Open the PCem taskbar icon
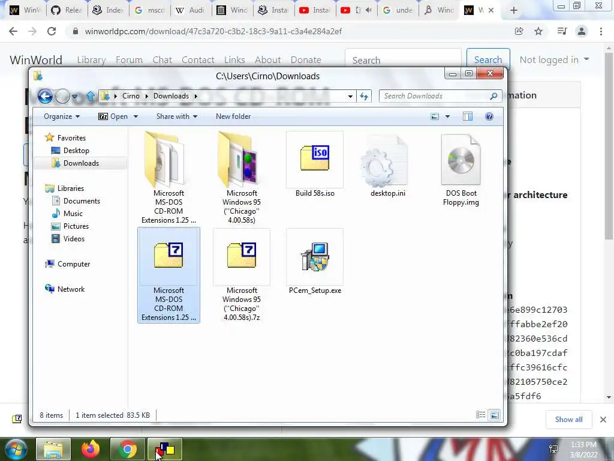This screenshot has width=614, height=461. point(165,449)
